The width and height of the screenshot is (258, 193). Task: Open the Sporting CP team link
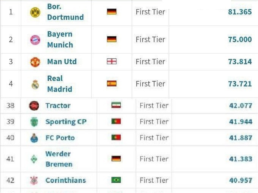point(66,122)
